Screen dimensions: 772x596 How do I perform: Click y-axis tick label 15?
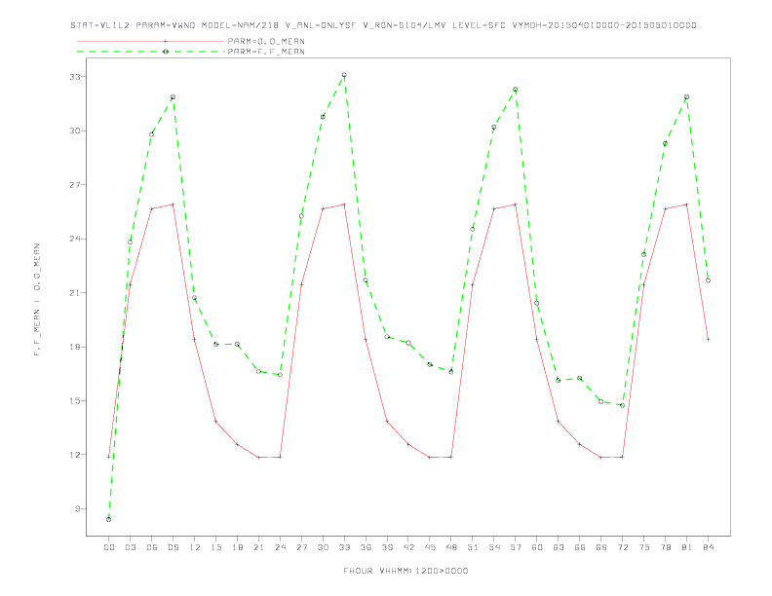tap(75, 401)
